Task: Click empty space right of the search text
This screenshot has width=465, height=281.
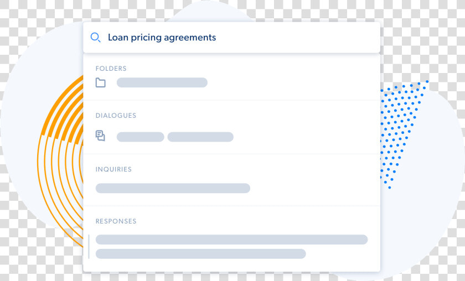Action: coord(297,38)
